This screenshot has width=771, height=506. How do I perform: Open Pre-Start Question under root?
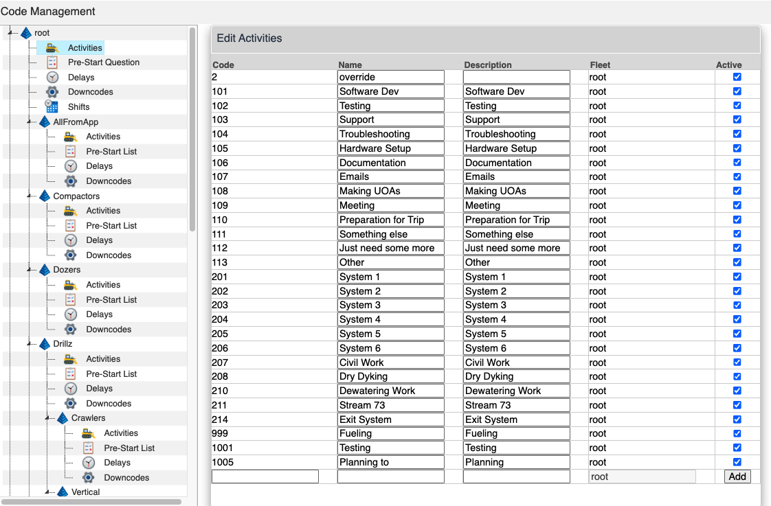[104, 62]
